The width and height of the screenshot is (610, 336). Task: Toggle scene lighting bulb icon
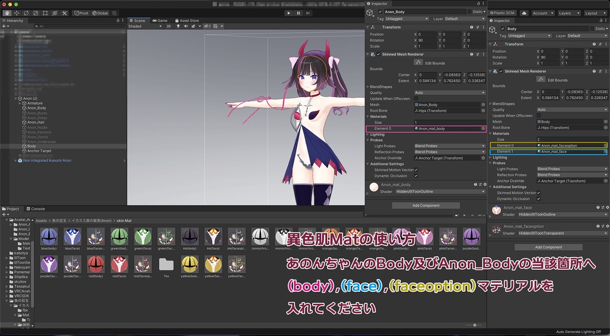[x=178, y=26]
